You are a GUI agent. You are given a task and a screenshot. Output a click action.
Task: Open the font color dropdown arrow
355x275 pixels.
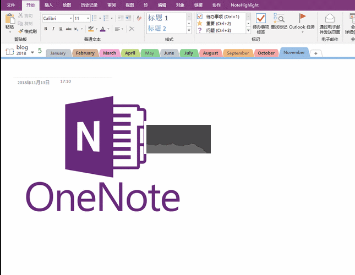click(x=110, y=29)
